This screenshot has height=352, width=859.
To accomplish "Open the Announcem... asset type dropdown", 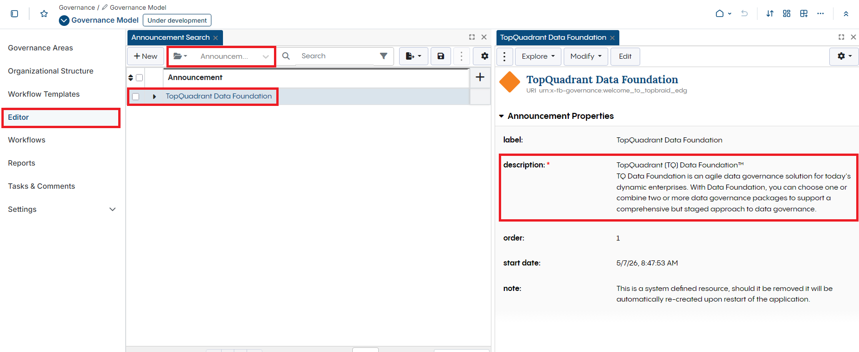I will coord(234,56).
